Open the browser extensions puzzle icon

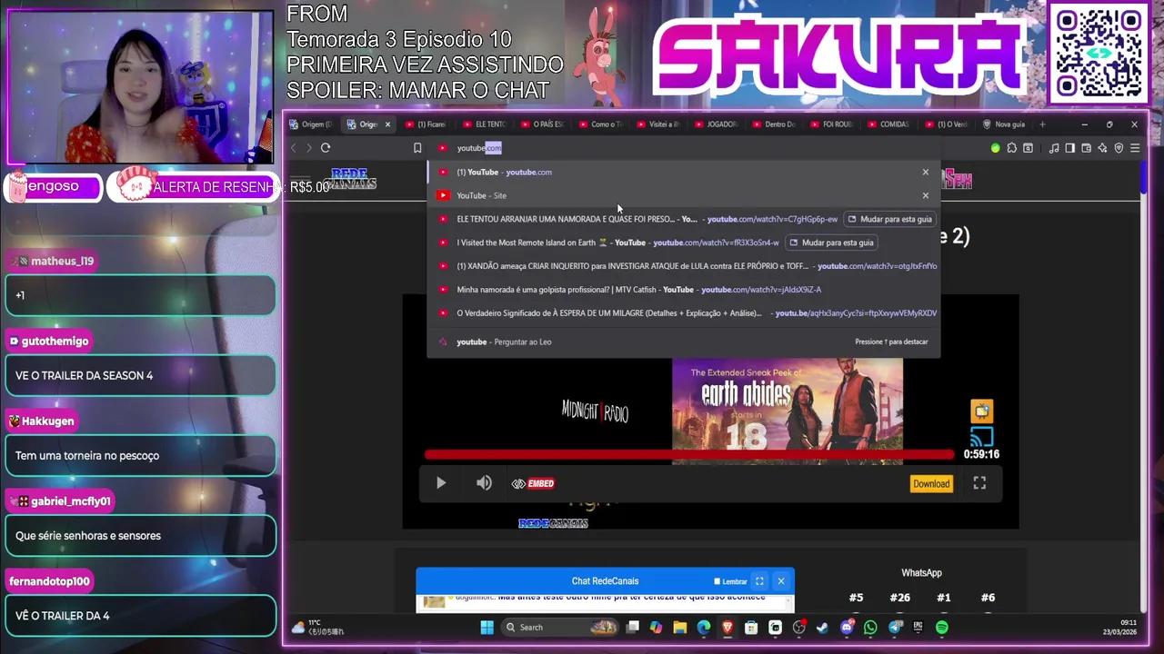1011,148
